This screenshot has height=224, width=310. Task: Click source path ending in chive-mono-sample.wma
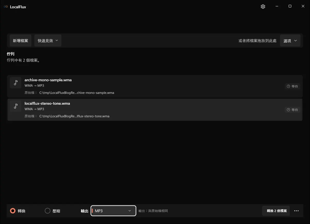point(77,93)
